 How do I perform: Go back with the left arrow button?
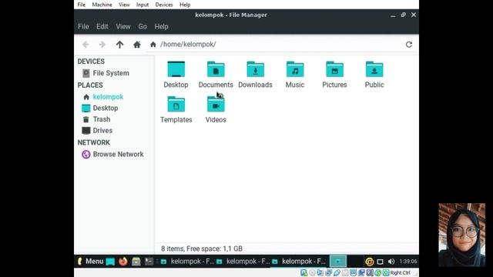[86, 45]
